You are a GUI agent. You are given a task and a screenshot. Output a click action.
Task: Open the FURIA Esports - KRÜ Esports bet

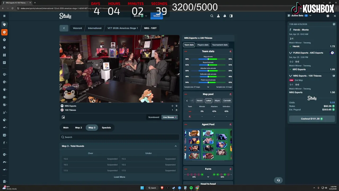[308, 53]
